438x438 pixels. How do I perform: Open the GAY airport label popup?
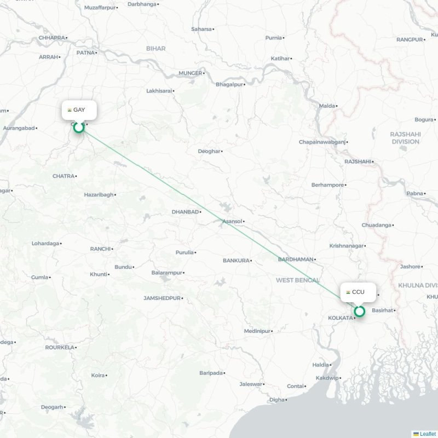(79, 110)
